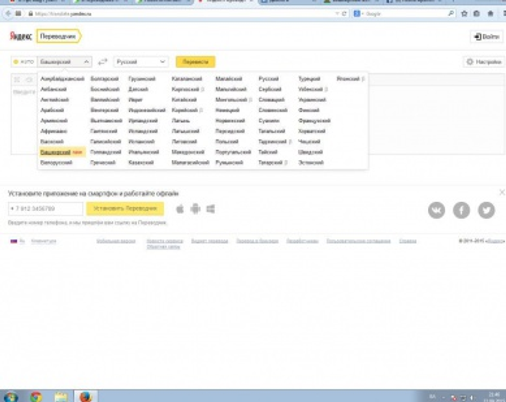The width and height of the screenshot is (506, 402).
Task: Select Азербайджанский from the language list
Action: click(x=62, y=79)
